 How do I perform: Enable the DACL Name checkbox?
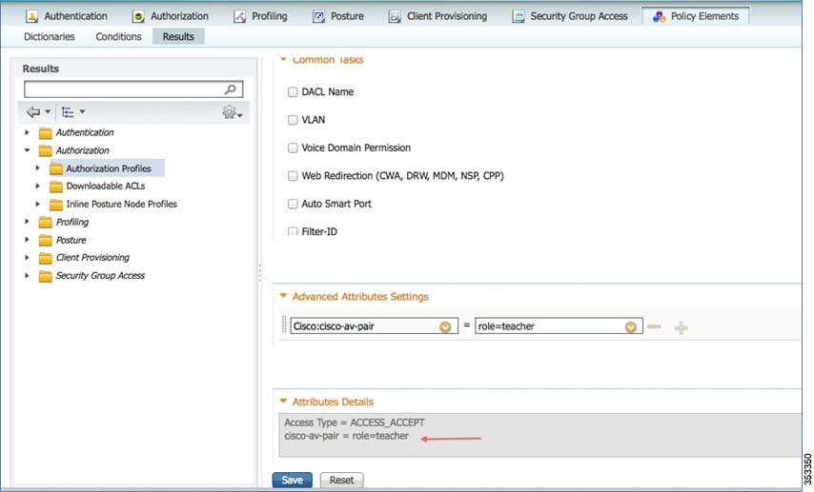[293, 91]
